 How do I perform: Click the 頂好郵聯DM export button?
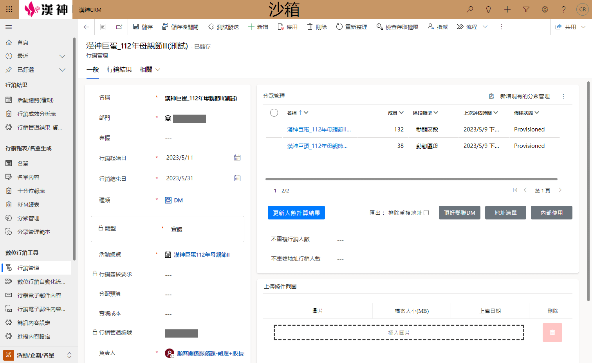pyautogui.click(x=460, y=213)
